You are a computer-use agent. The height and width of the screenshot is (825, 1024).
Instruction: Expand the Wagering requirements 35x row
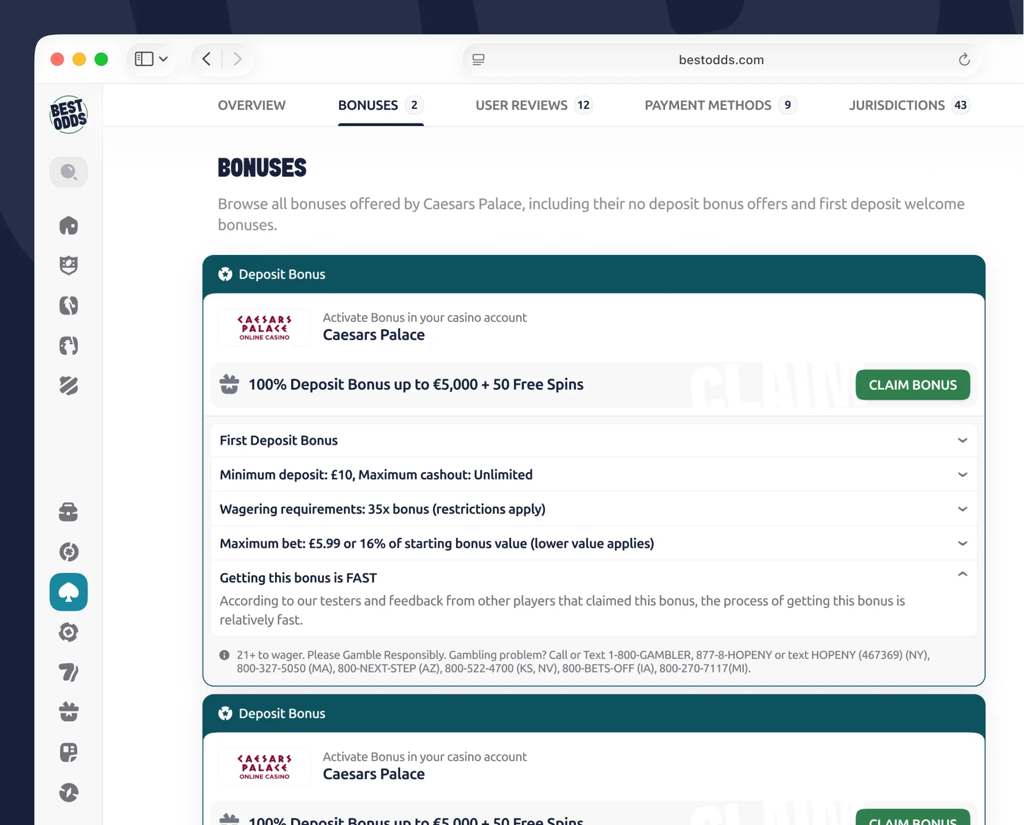[x=594, y=509]
